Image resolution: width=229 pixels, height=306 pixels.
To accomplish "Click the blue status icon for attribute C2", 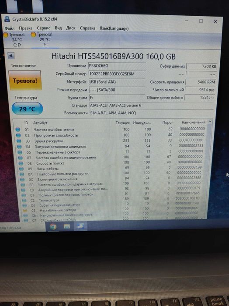I will pos(24,200).
